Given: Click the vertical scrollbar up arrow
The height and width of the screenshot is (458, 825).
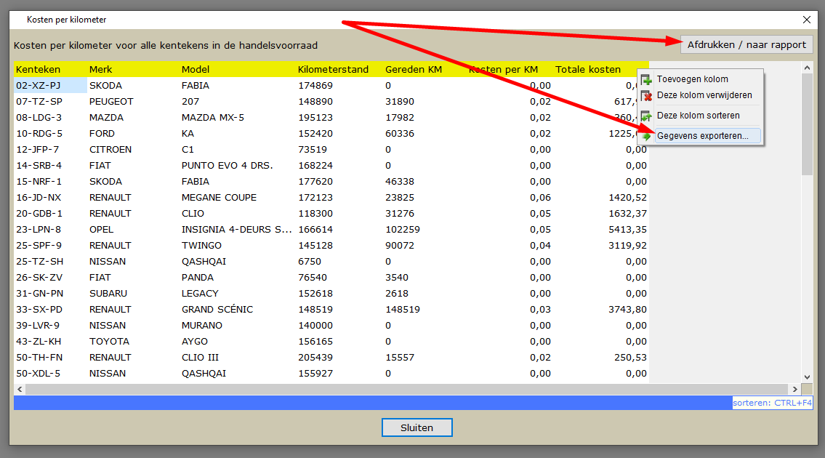Looking at the screenshot, I should point(807,68).
